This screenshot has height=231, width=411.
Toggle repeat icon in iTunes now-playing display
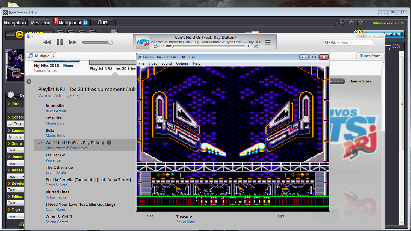pos(155,46)
